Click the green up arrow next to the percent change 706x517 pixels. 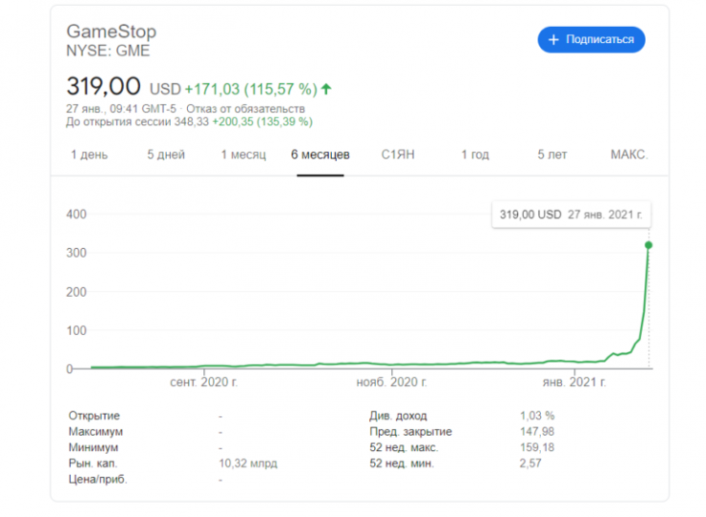coord(326,89)
